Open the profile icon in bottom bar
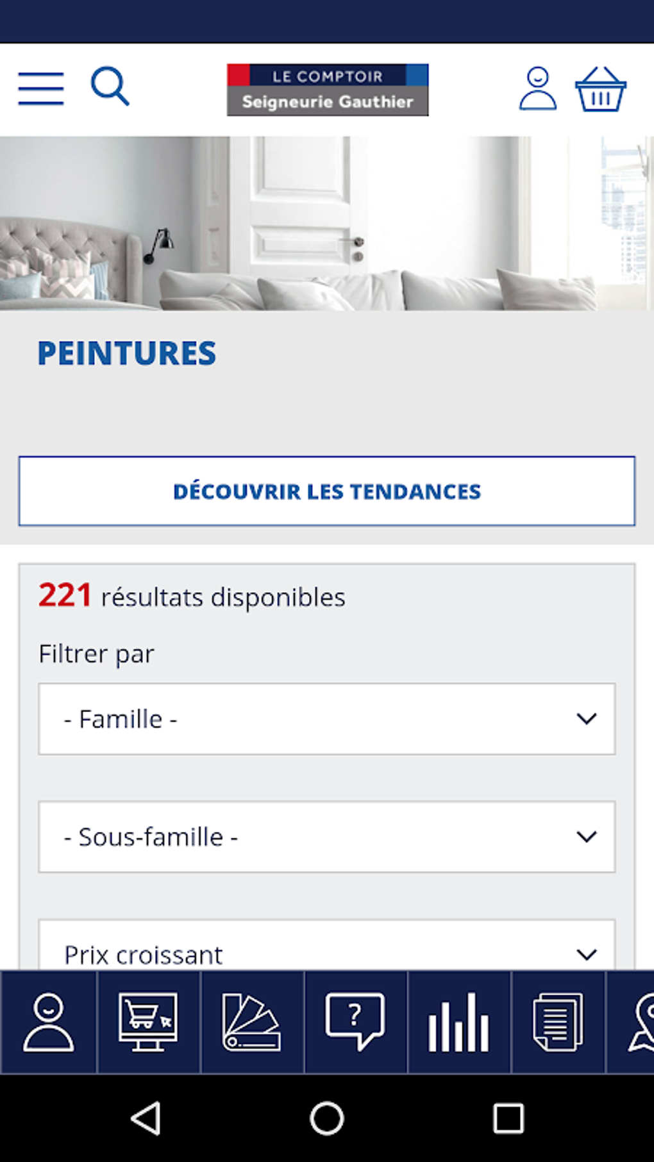 [x=49, y=1022]
